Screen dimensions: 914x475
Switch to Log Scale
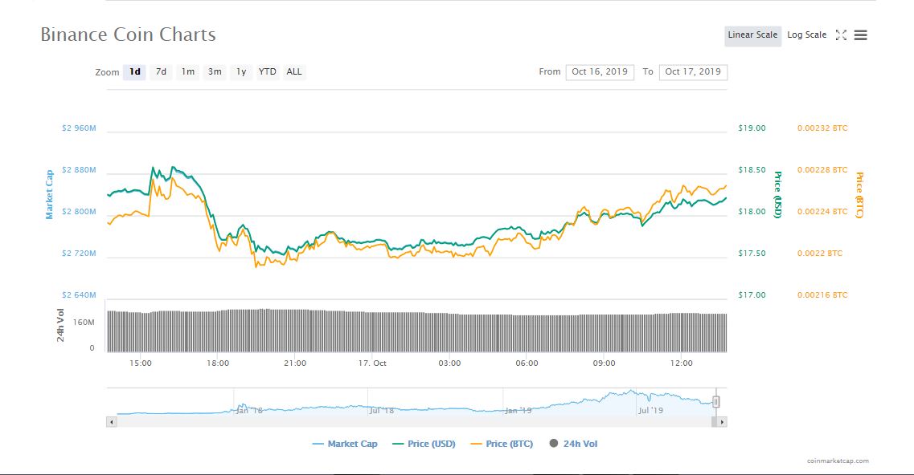coord(807,35)
